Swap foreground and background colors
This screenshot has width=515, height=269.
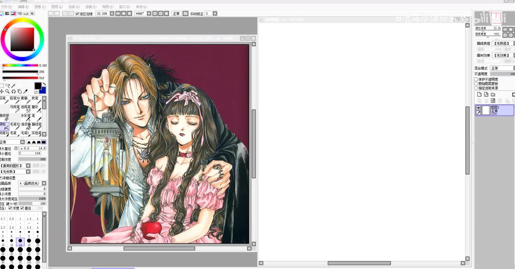click(44, 84)
